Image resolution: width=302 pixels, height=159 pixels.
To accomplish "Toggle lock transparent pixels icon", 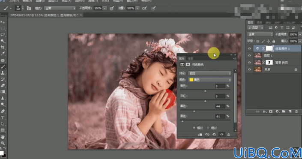I will coord(258,41).
